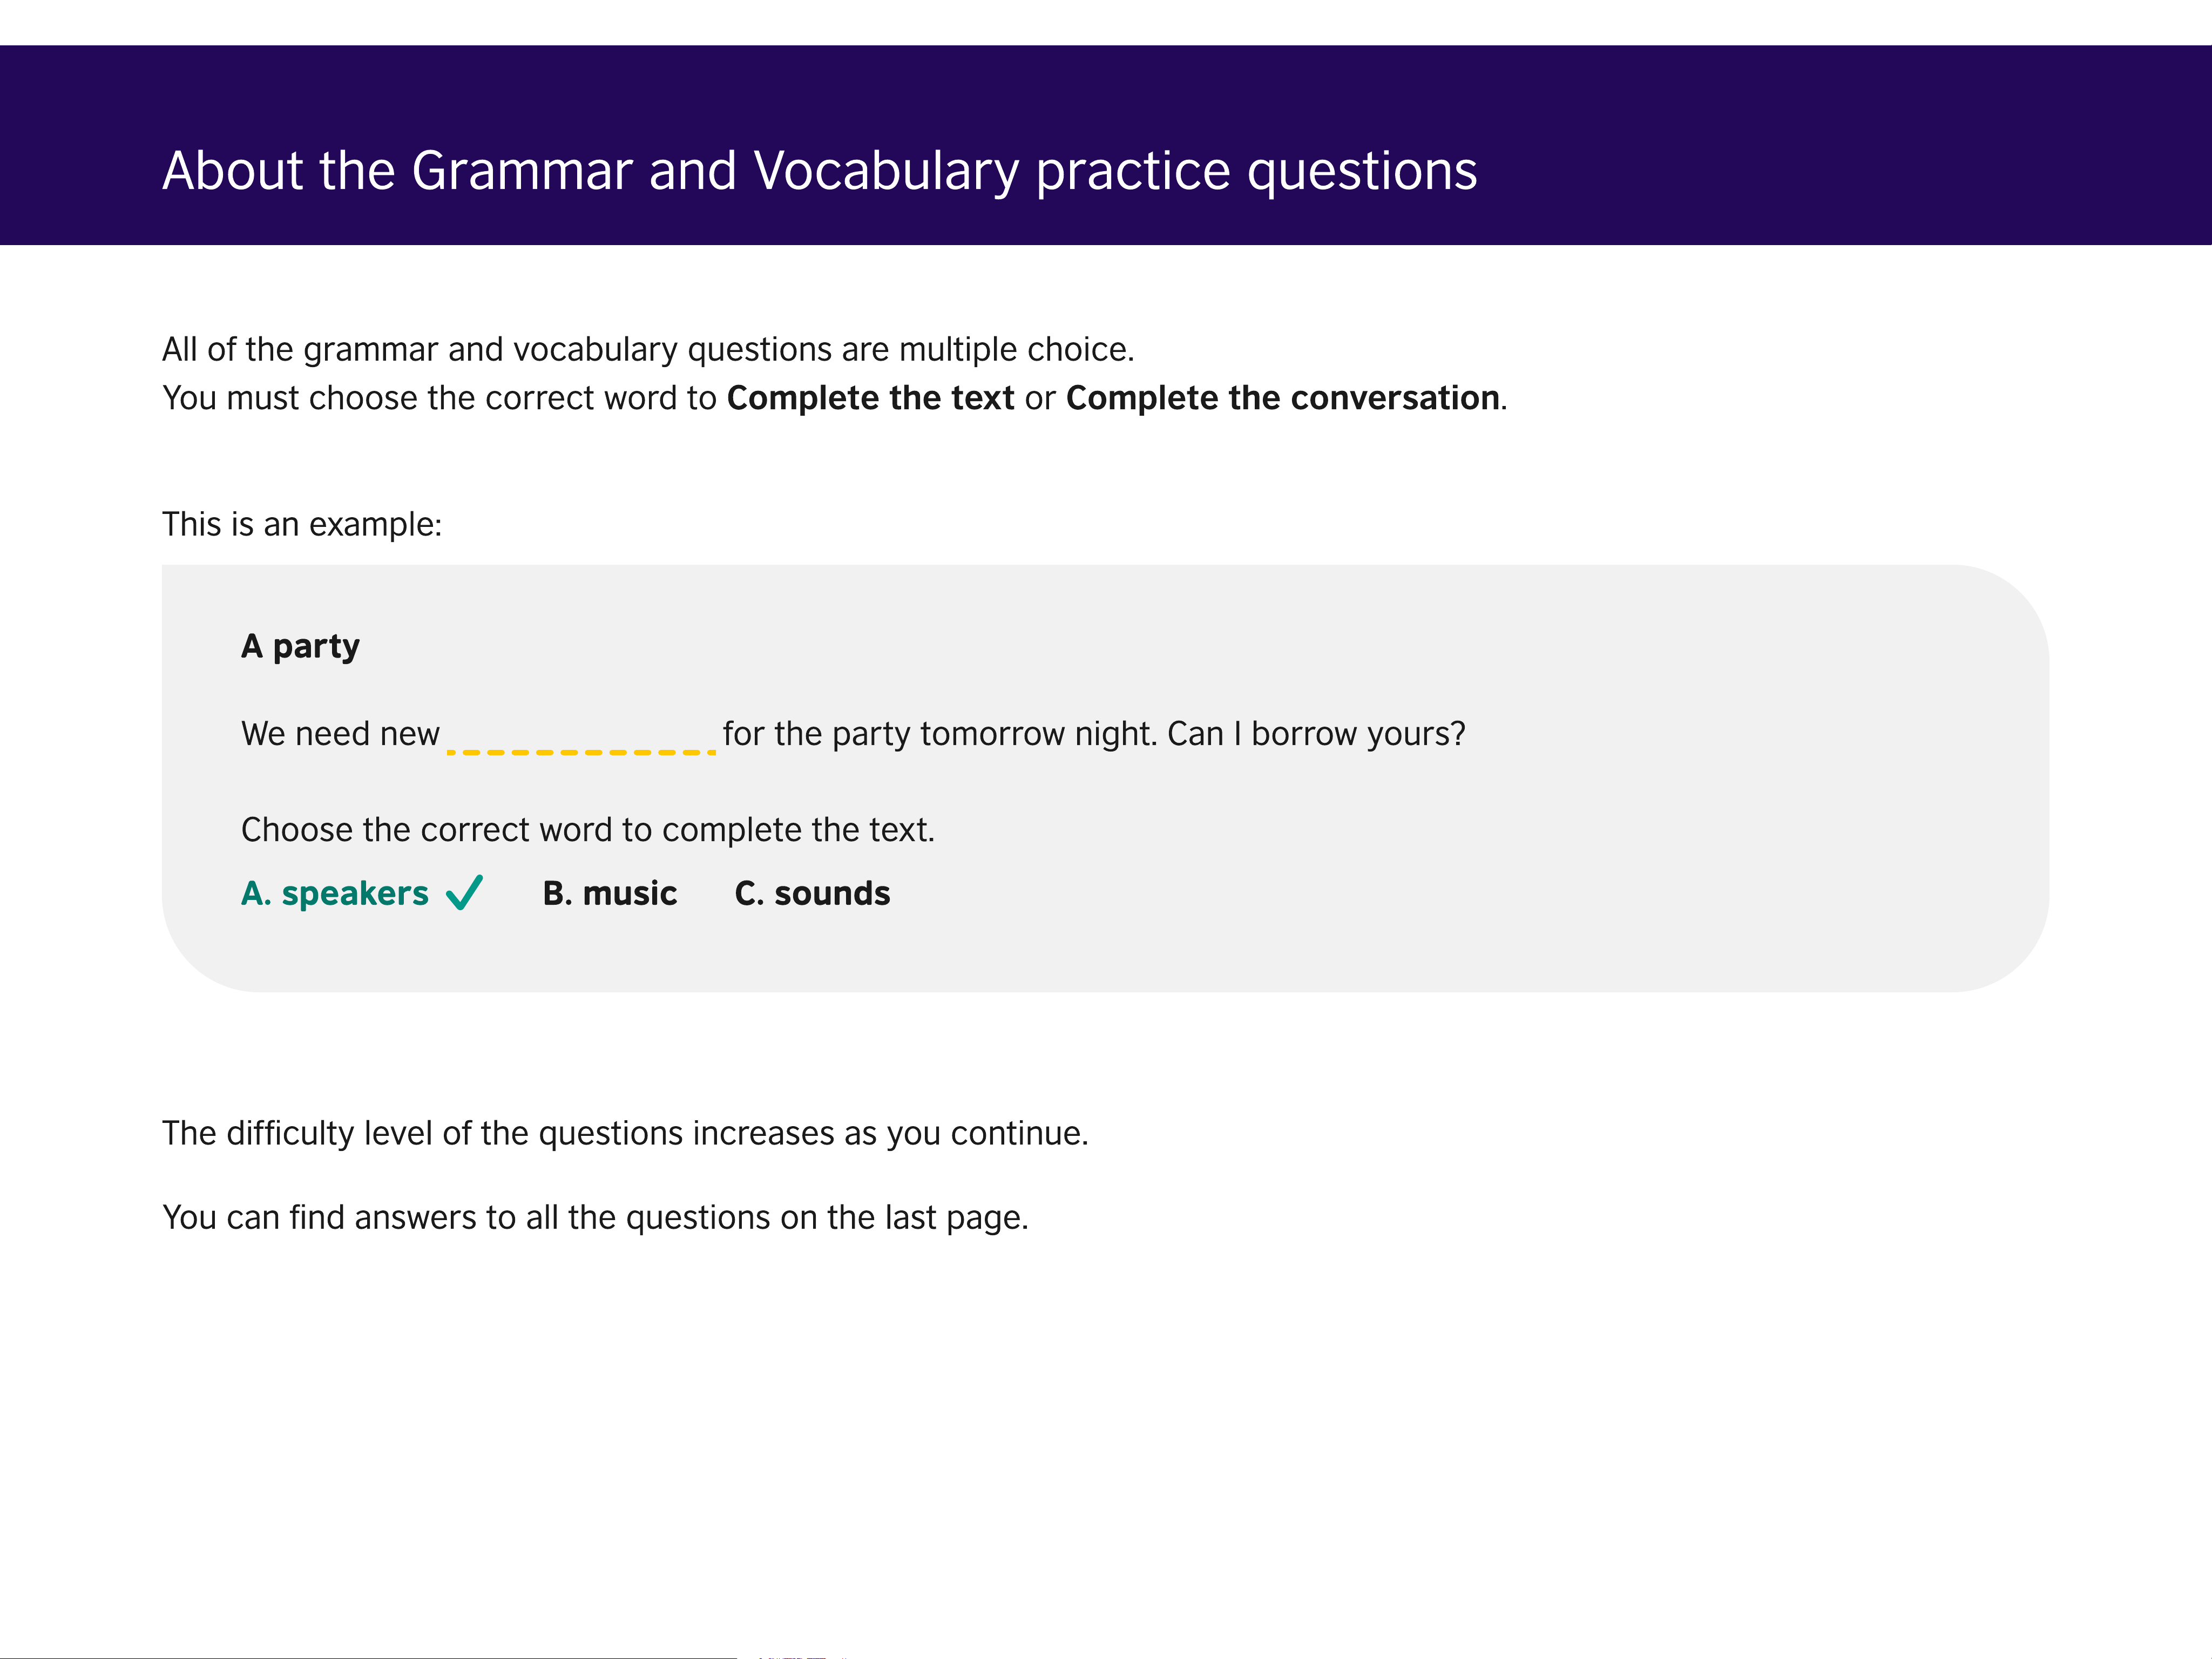Click the bold 'Complete the text' phrase

tap(870, 398)
